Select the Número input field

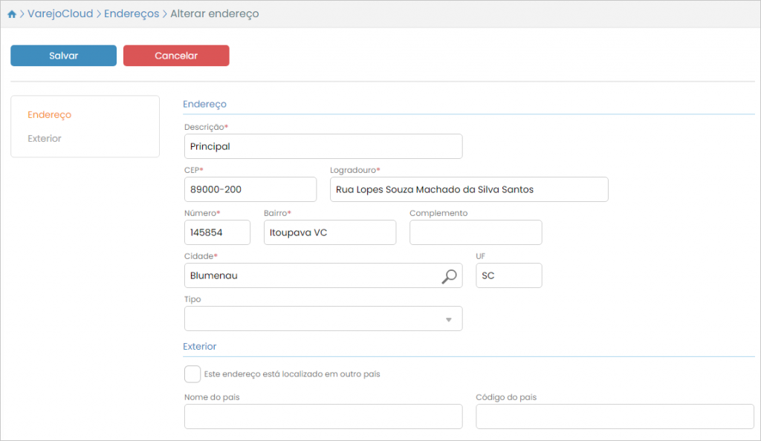click(217, 232)
